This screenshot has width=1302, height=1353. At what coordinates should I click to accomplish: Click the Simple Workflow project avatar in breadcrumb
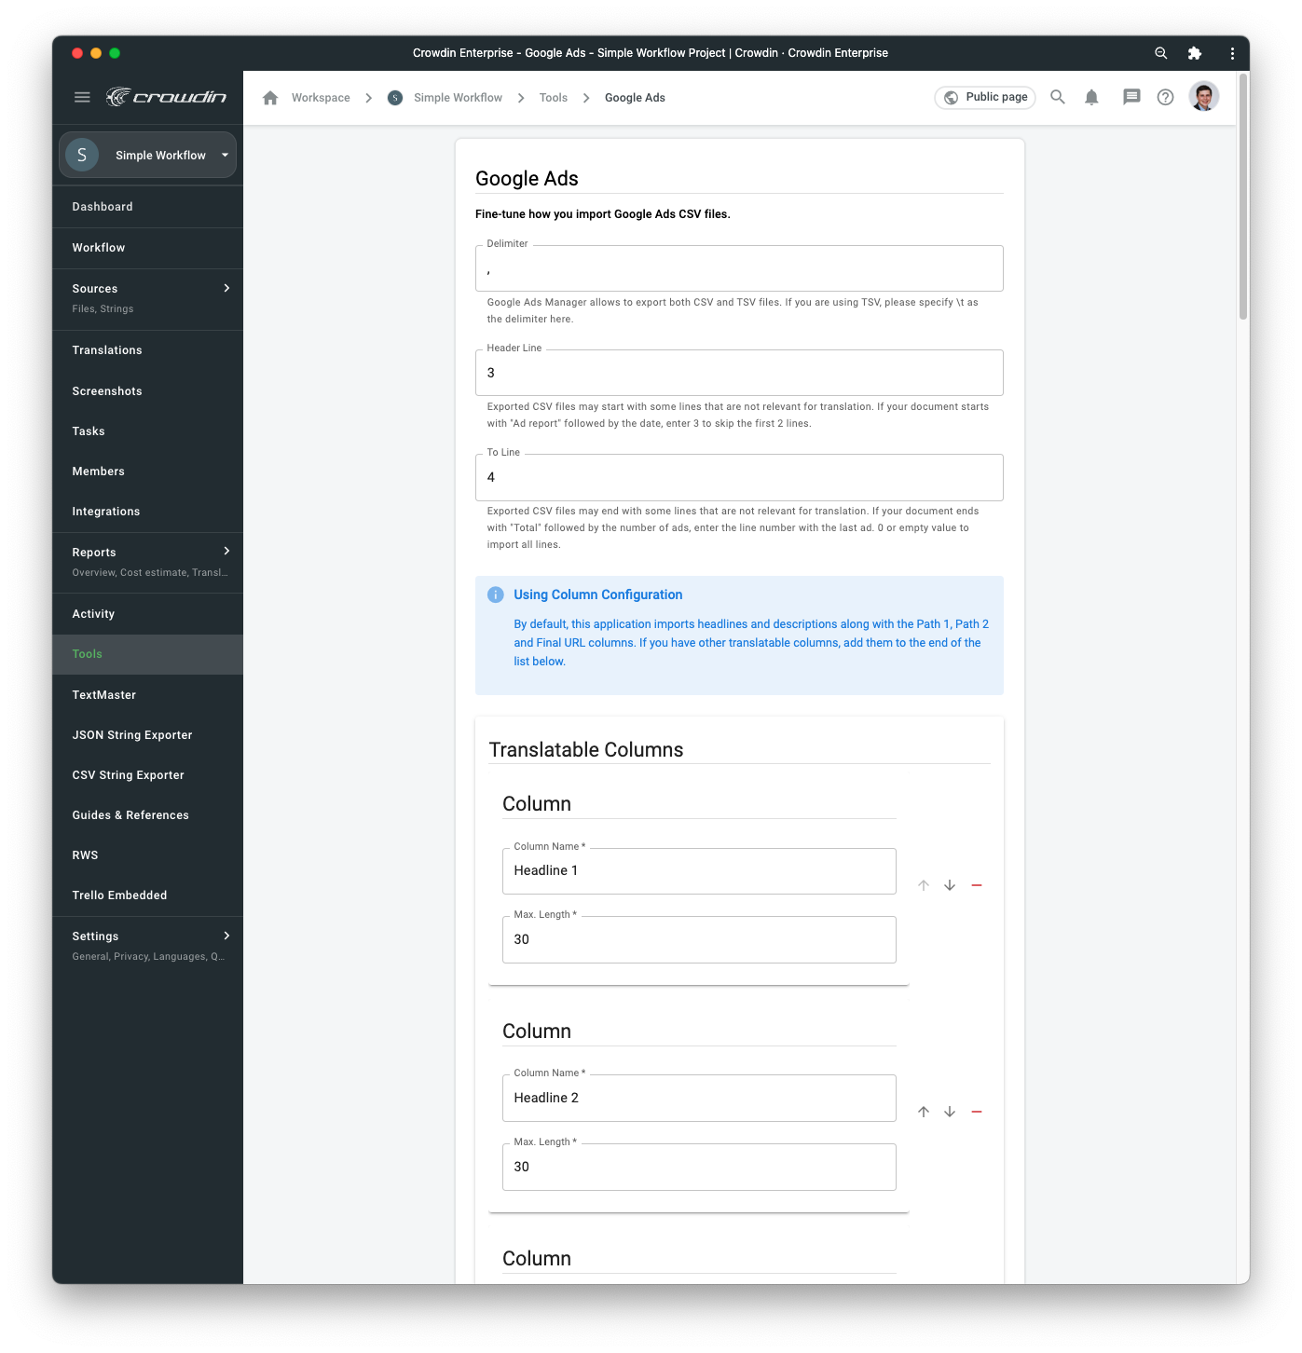395,98
